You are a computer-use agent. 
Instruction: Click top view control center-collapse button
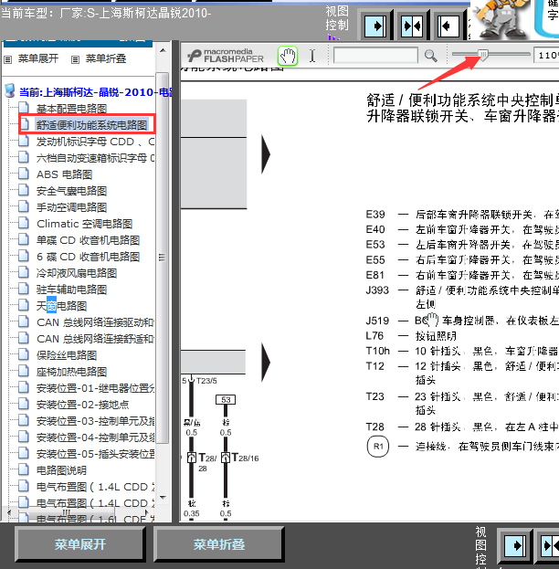pyautogui.click(x=412, y=26)
